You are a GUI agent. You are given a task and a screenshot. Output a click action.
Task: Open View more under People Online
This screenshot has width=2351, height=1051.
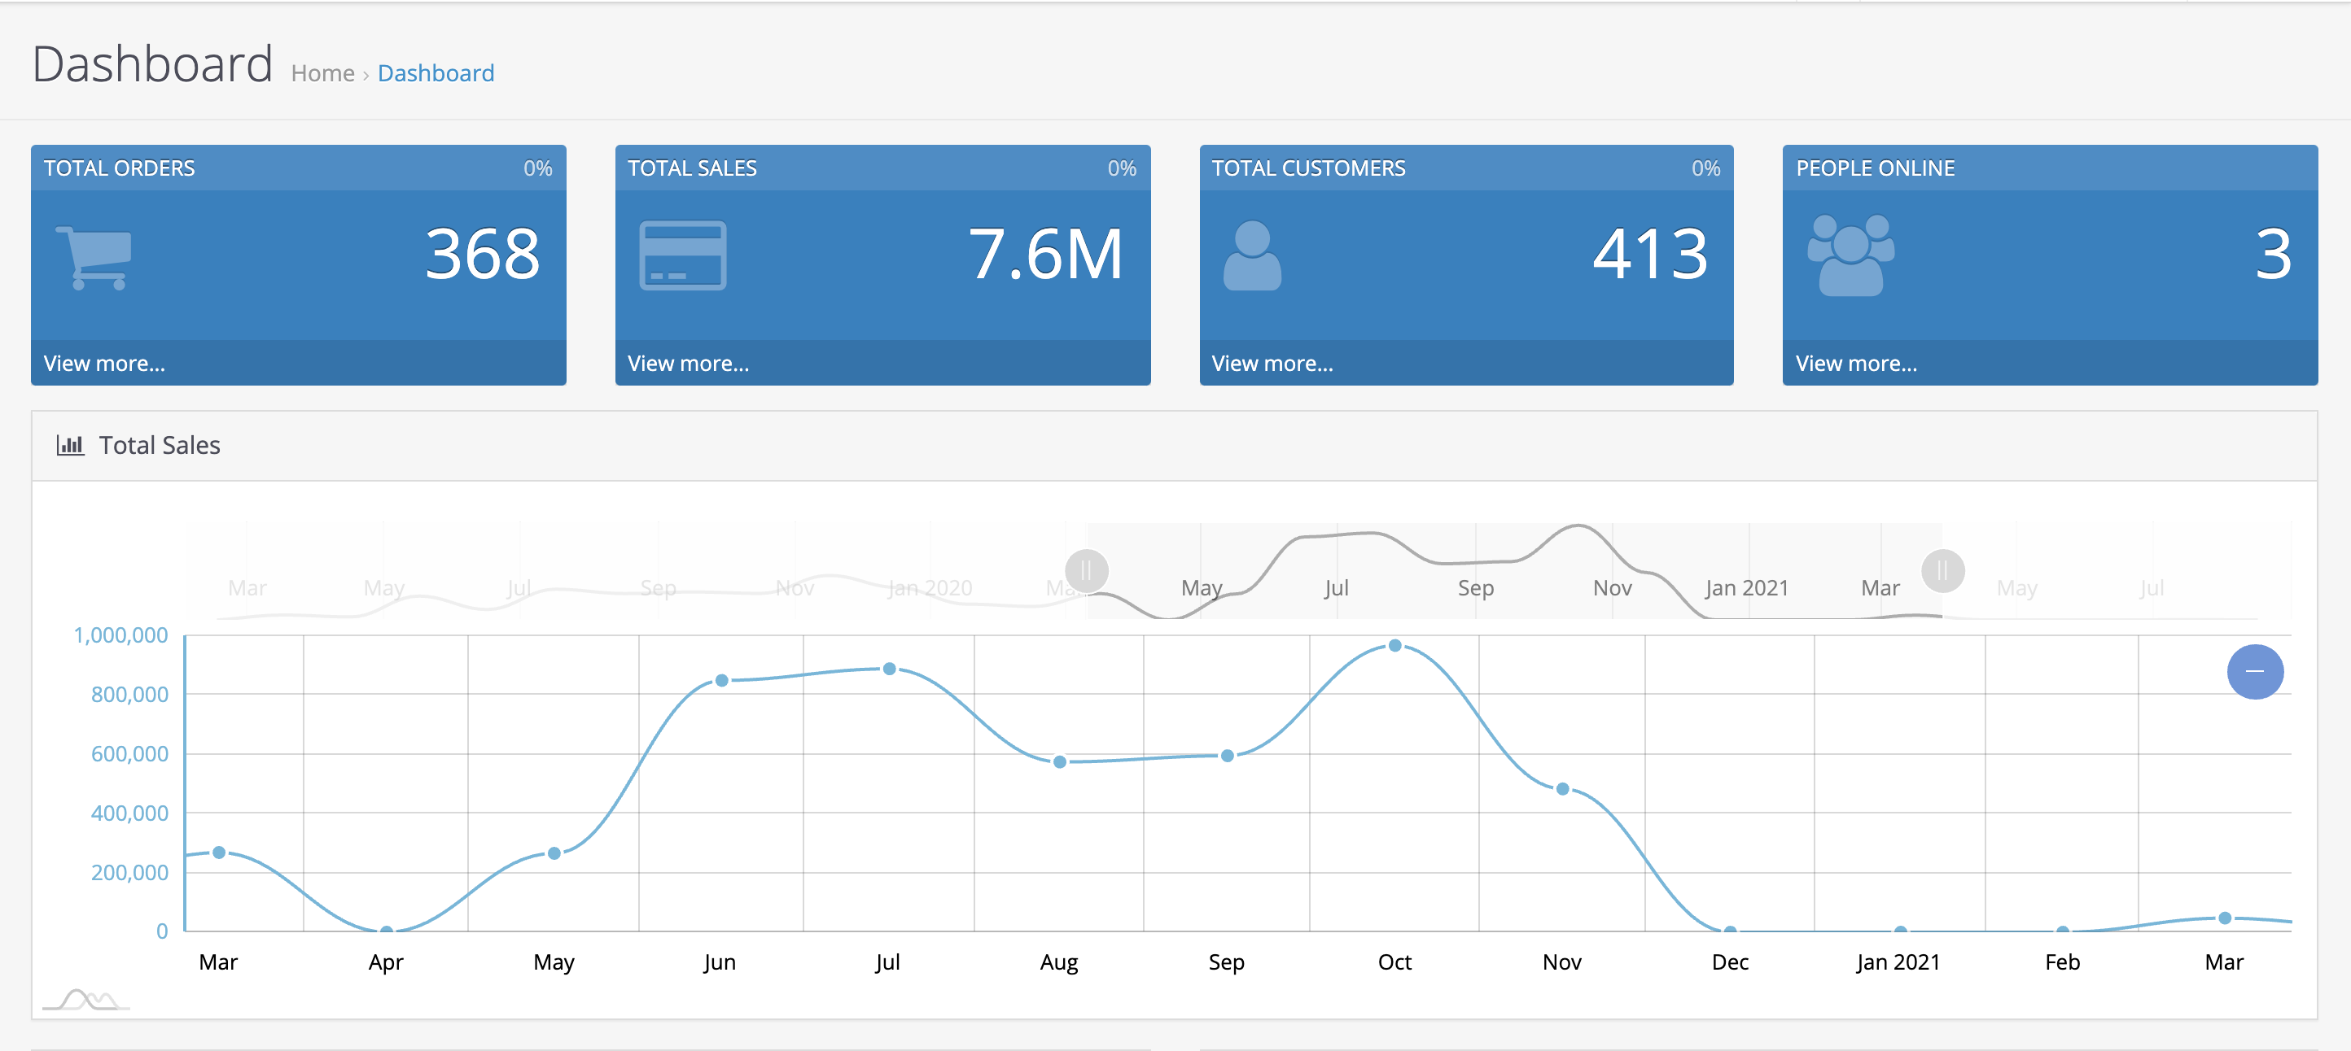(x=1856, y=363)
